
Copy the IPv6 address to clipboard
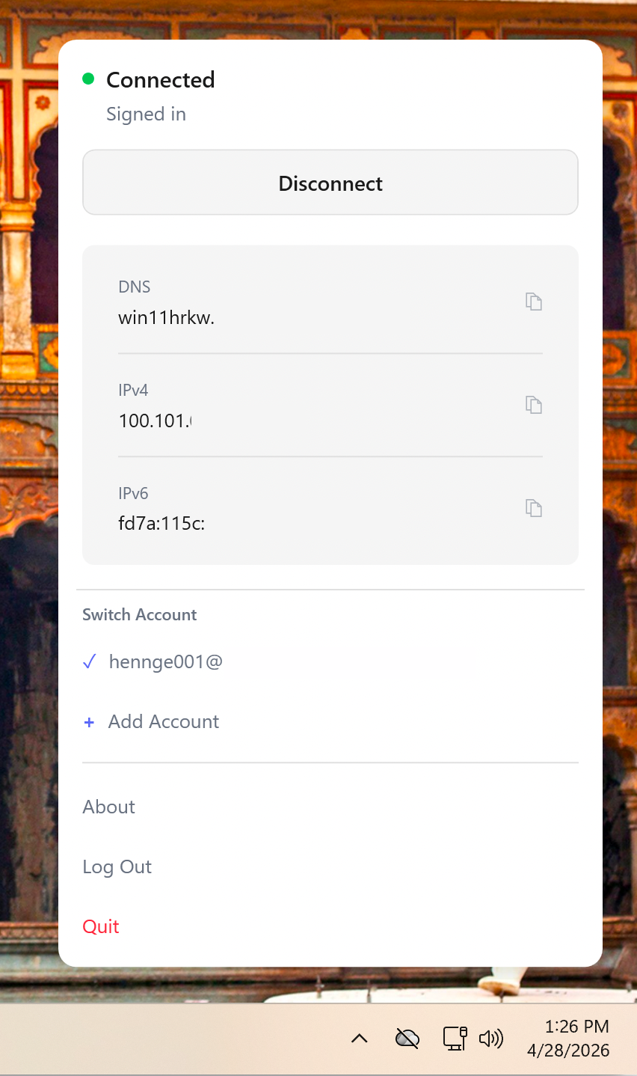pos(533,508)
